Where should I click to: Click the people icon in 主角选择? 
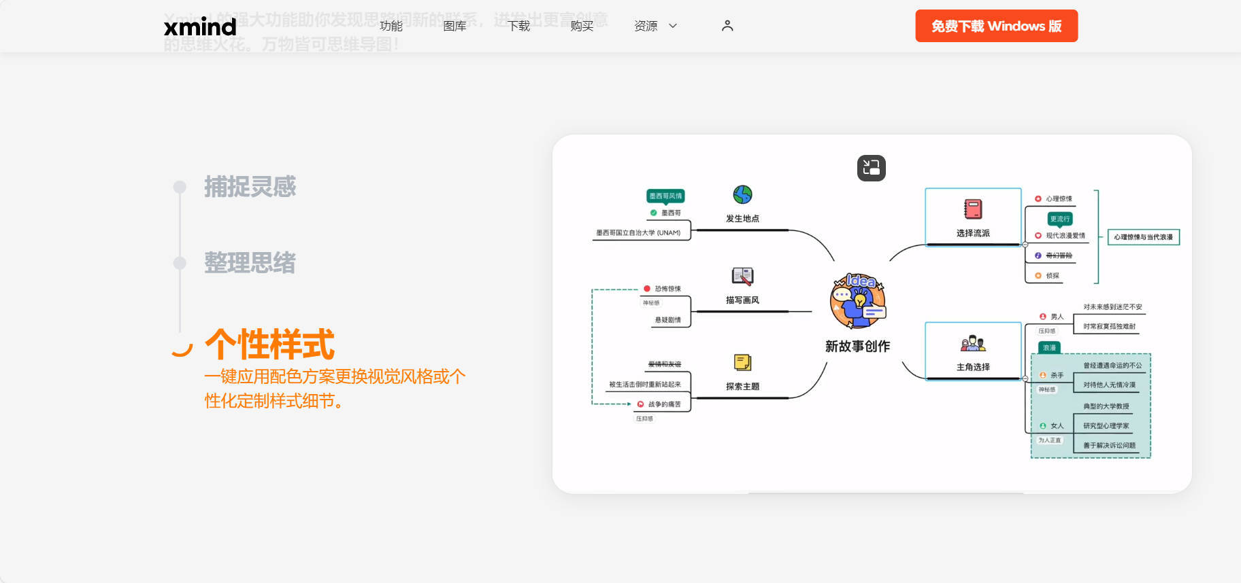click(973, 343)
